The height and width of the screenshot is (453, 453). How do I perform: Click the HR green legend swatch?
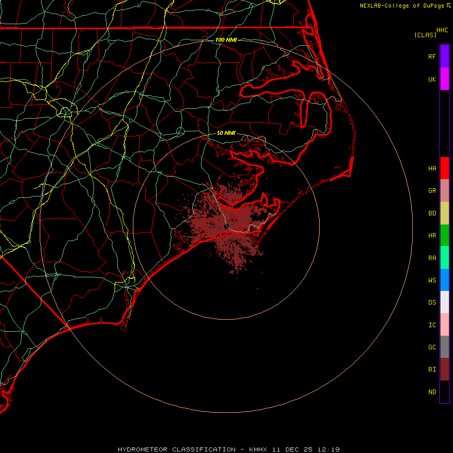click(x=444, y=236)
